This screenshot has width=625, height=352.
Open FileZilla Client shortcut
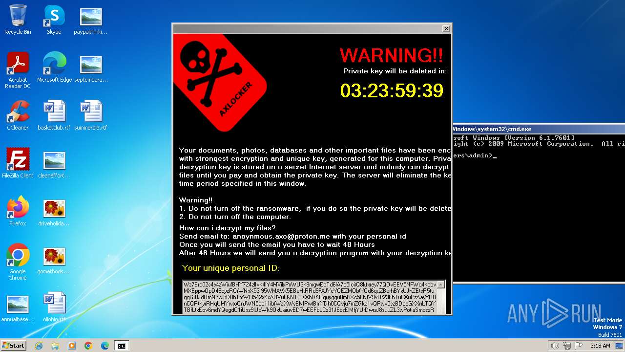click(x=18, y=163)
